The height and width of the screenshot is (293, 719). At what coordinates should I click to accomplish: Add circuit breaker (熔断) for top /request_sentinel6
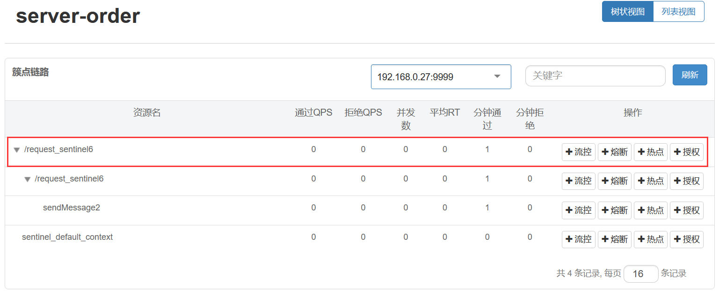614,152
